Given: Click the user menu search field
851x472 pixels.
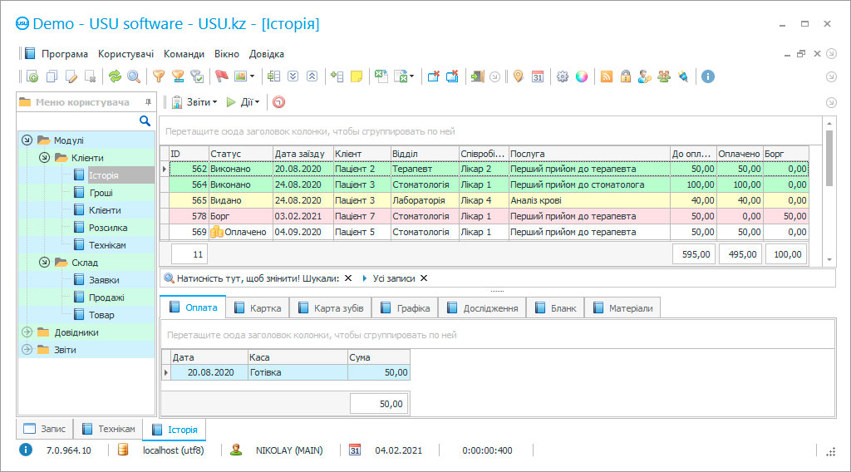Looking at the screenshot, I should coord(79,121).
